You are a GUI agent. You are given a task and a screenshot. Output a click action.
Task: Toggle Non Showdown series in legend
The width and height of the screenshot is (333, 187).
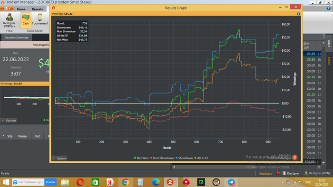coord(162,158)
